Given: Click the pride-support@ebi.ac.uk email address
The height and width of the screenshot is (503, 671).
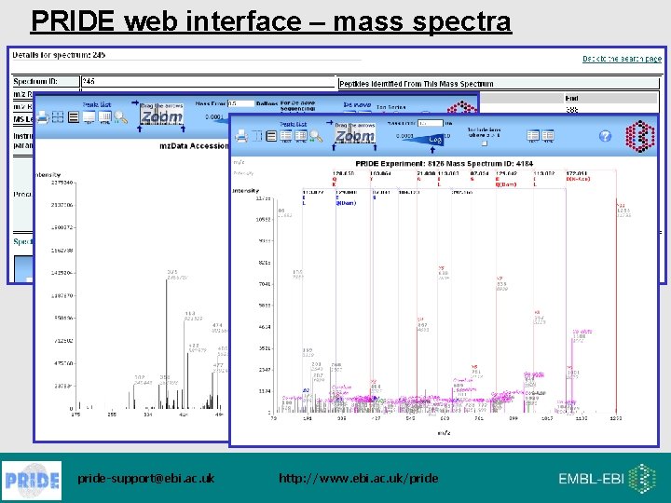Looking at the screenshot, I should [x=146, y=478].
